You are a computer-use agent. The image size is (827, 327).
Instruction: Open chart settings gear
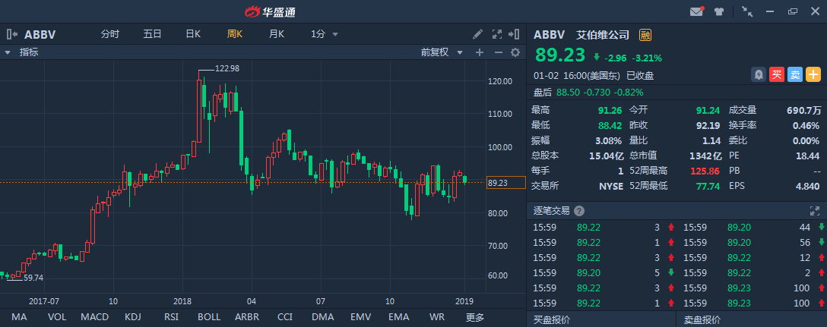click(515, 52)
